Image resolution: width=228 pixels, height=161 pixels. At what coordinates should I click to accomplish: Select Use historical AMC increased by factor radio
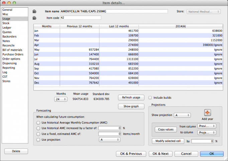38,128
